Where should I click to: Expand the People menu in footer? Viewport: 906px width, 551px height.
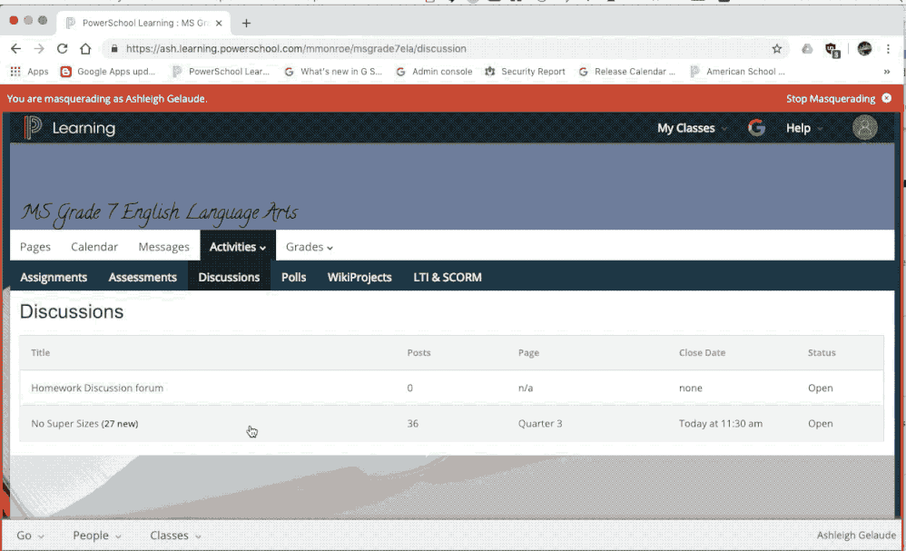tap(97, 536)
